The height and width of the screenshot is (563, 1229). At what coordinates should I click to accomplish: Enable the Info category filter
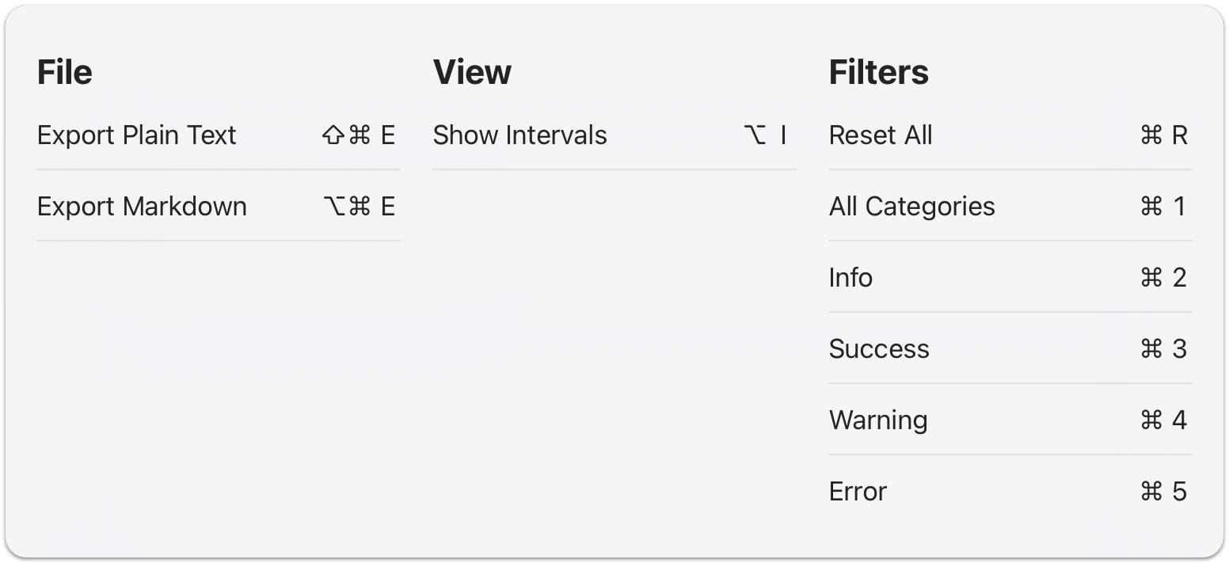(850, 278)
